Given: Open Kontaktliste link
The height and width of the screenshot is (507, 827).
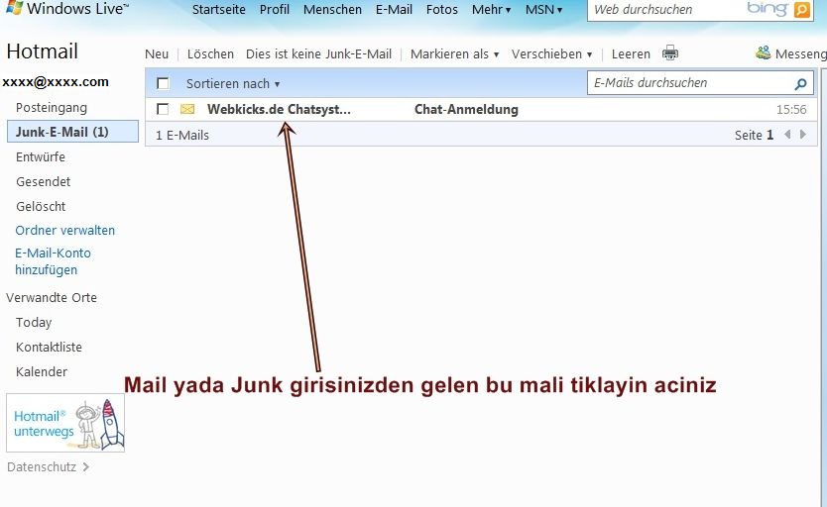Looking at the screenshot, I should tap(49, 347).
